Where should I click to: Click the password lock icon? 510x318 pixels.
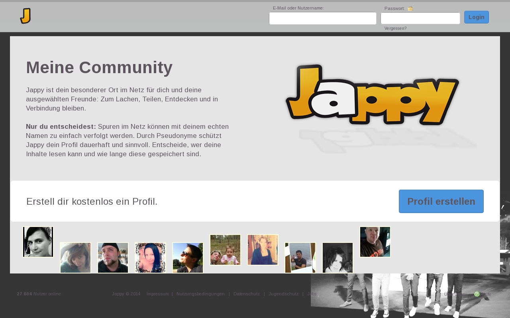[410, 8]
